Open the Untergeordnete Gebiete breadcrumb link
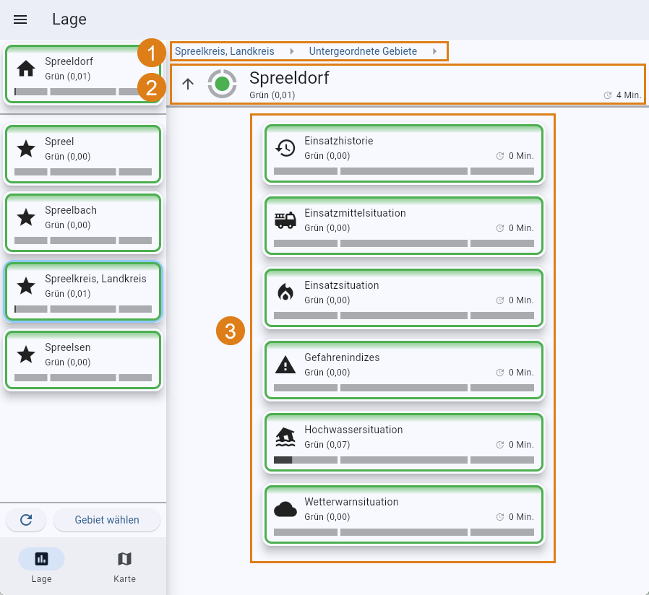649x595 pixels. [363, 51]
